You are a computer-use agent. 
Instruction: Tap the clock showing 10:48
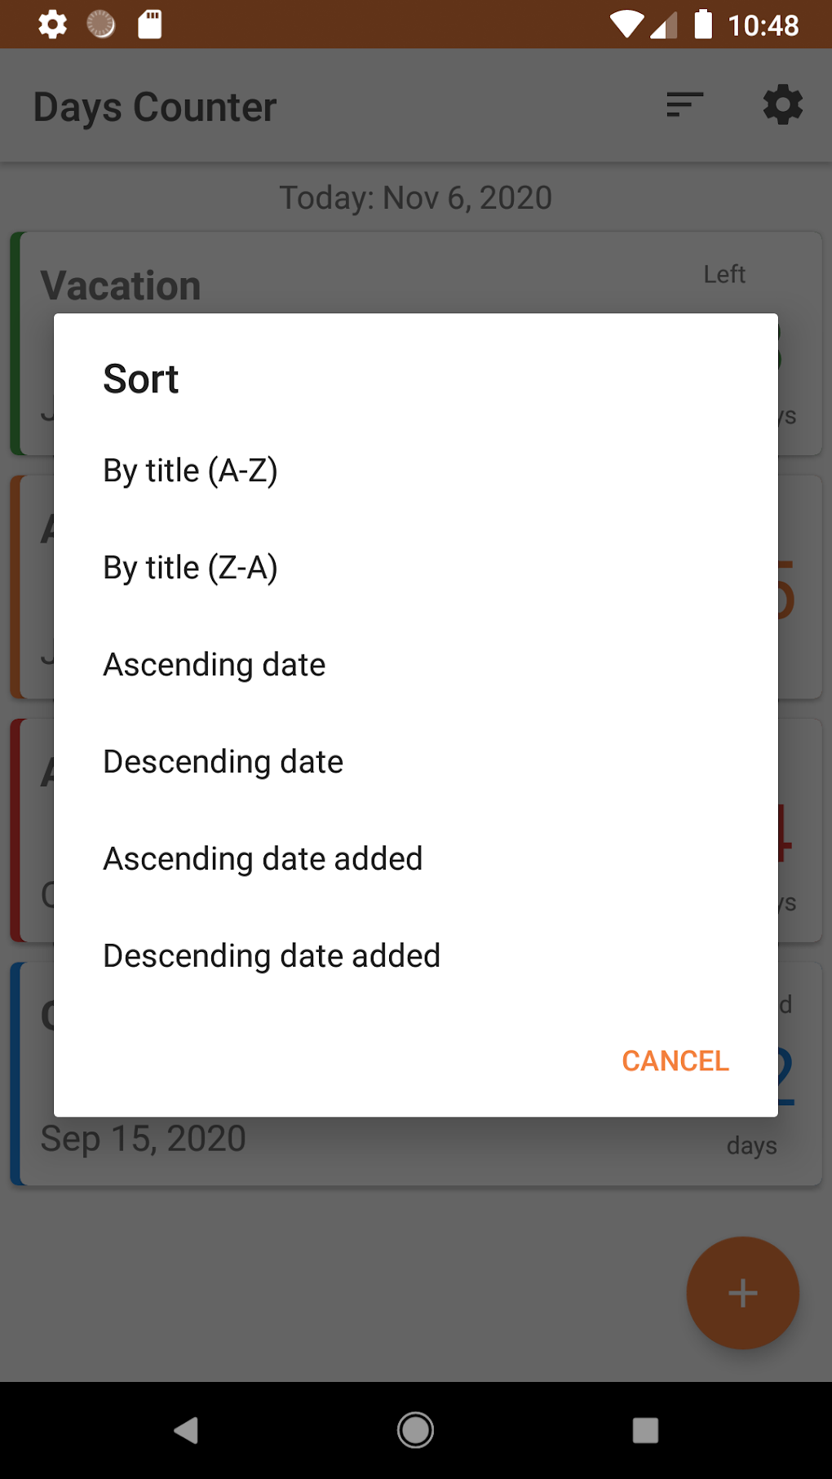[768, 24]
